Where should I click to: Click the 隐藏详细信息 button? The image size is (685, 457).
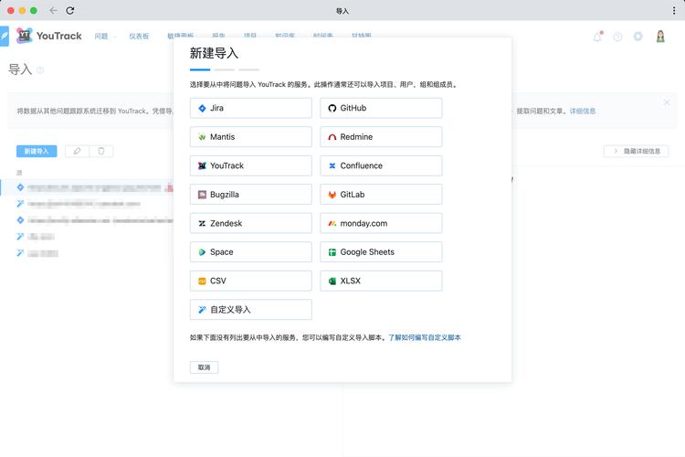tap(636, 152)
